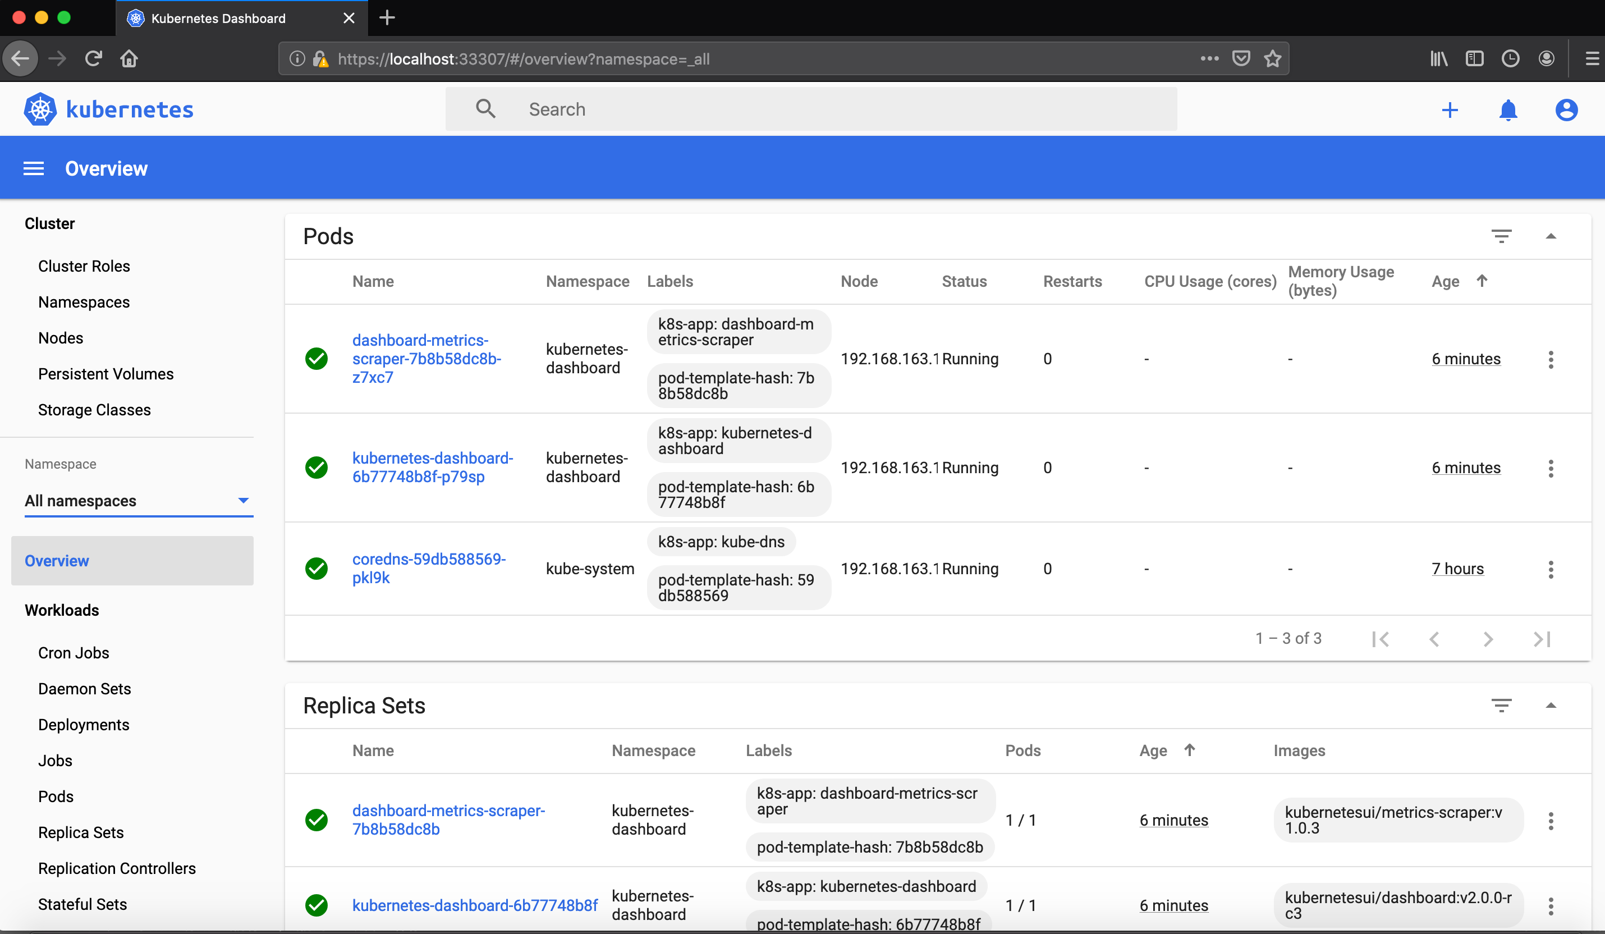Image resolution: width=1605 pixels, height=934 pixels.
Task: Toggle Age sort in Replica Sets table
Action: pos(1190,750)
